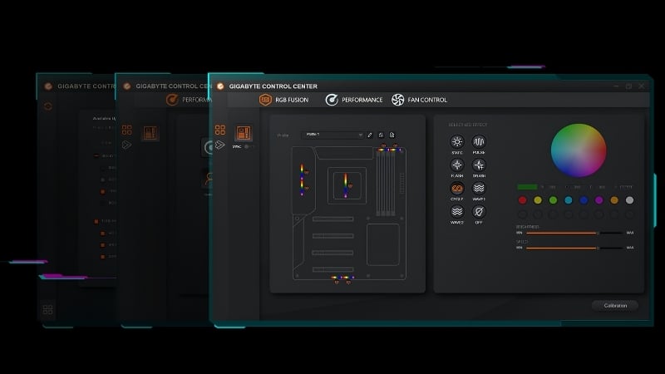665x374 pixels.
Task: Select the left I/O cover LED strip zone
Action: [303, 180]
